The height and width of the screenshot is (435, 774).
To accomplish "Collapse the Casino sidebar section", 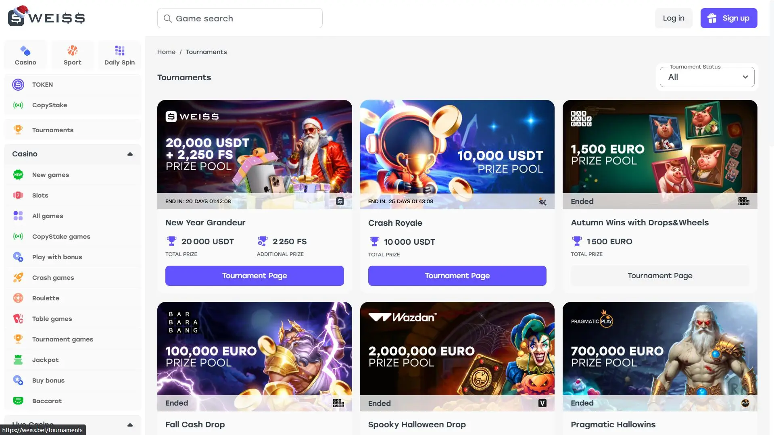I will (130, 154).
